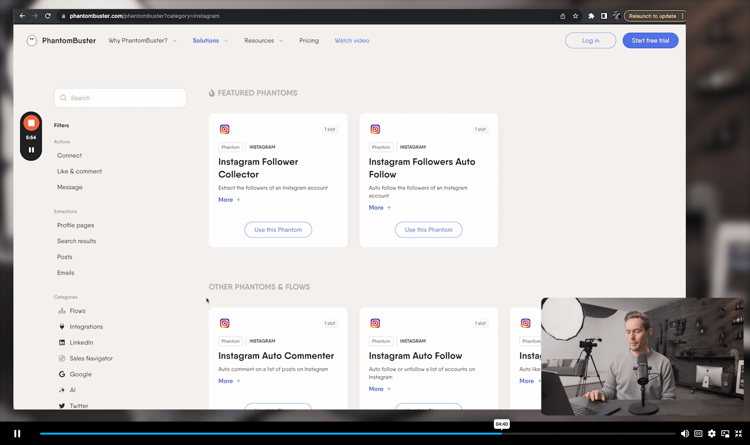This screenshot has height=445, width=750.
Task: Select the Integrations plug icon
Action: click(x=62, y=327)
